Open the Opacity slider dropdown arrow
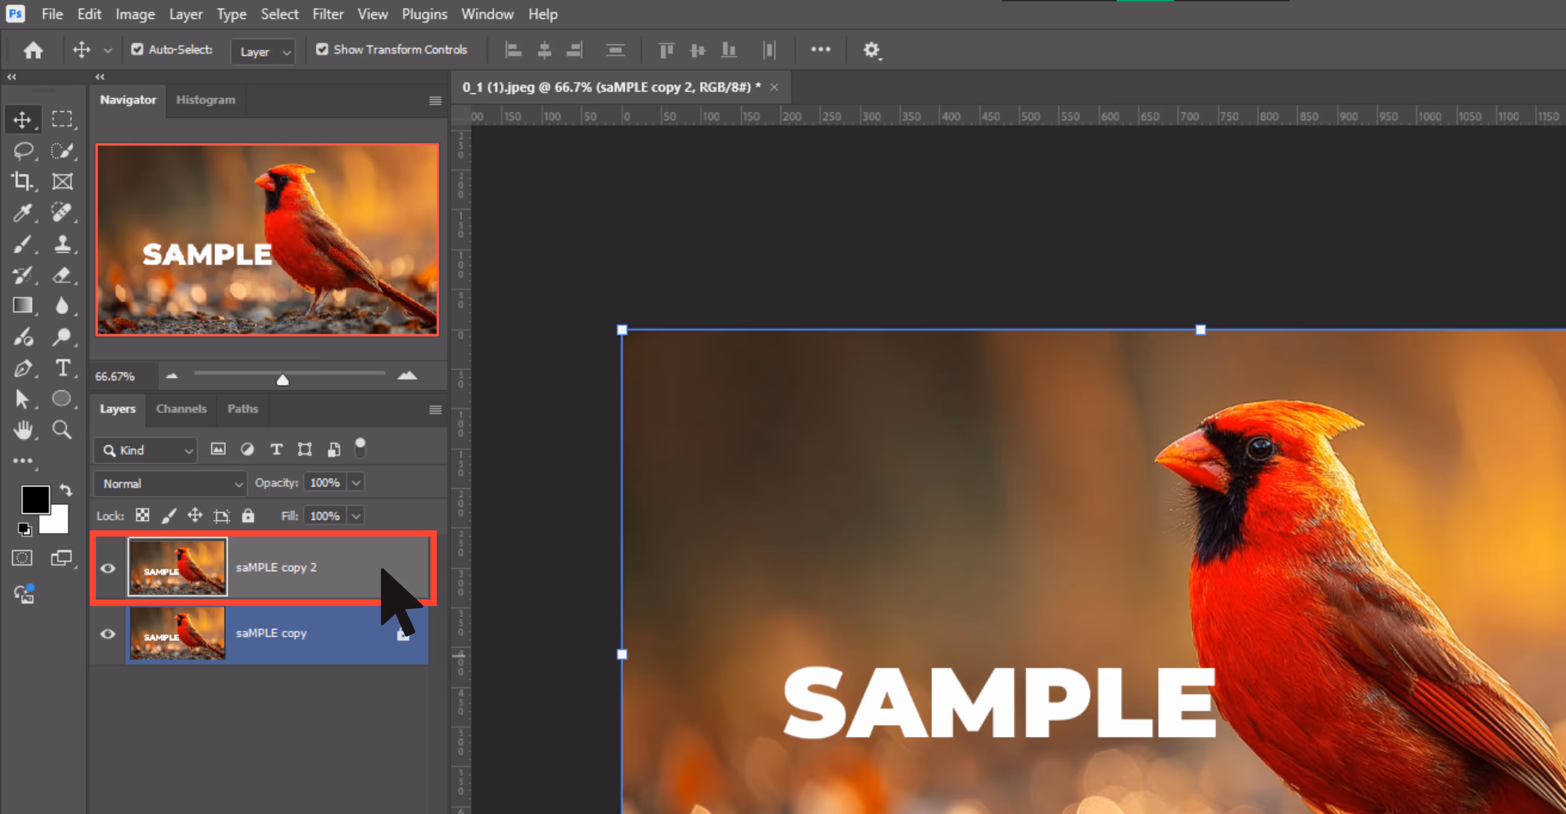This screenshot has width=1566, height=814. 356,483
